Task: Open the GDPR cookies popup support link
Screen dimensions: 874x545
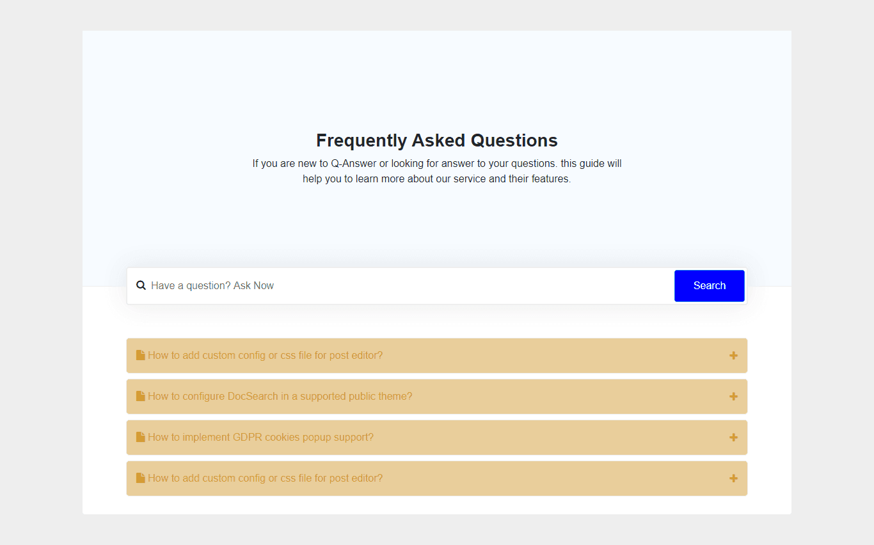Action: click(260, 437)
